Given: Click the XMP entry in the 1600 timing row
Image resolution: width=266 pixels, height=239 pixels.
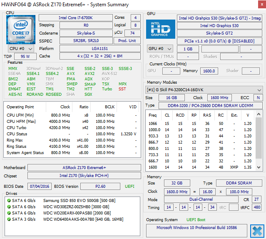Looking at the screenshot, I should [234, 167].
